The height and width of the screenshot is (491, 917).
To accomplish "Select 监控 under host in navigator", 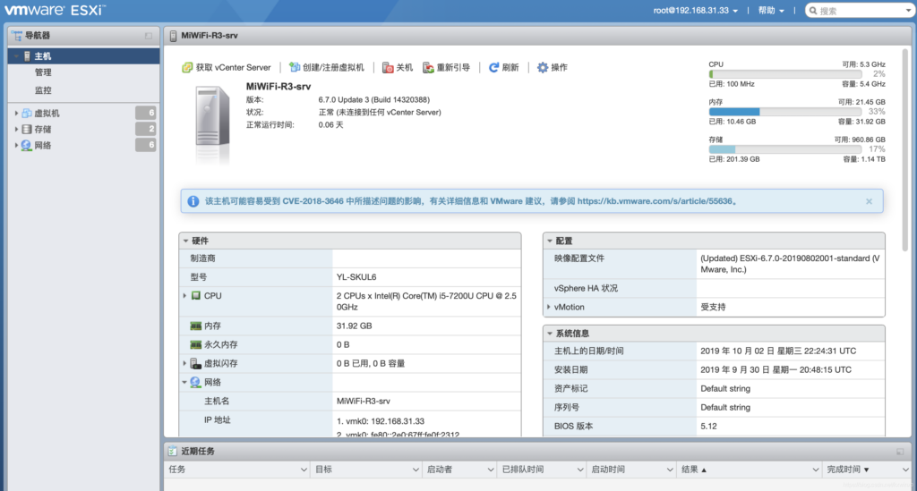I will coord(43,90).
